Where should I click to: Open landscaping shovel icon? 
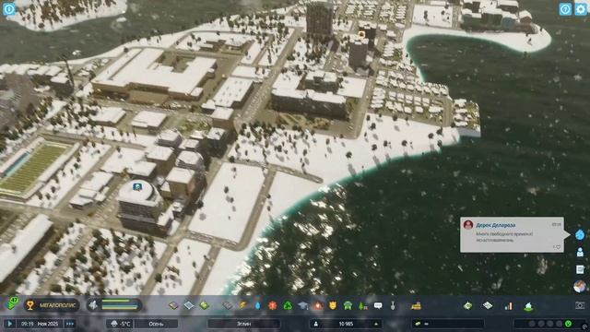393,305
